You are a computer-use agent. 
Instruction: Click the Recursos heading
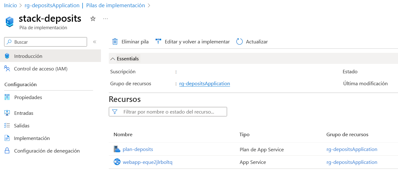point(125,99)
